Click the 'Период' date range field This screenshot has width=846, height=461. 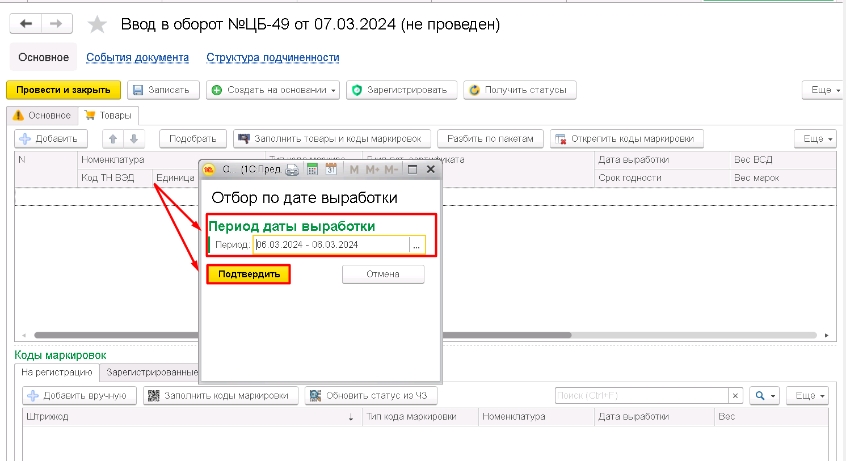pyautogui.click(x=332, y=245)
